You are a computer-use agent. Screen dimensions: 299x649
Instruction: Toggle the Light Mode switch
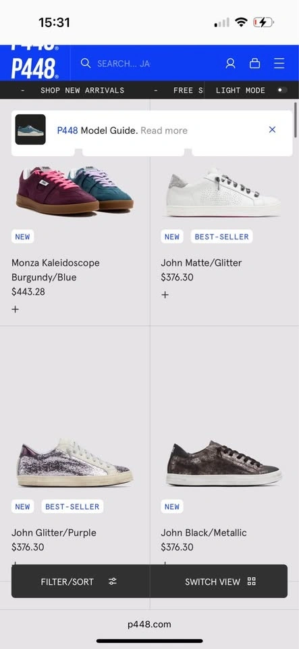tap(283, 90)
